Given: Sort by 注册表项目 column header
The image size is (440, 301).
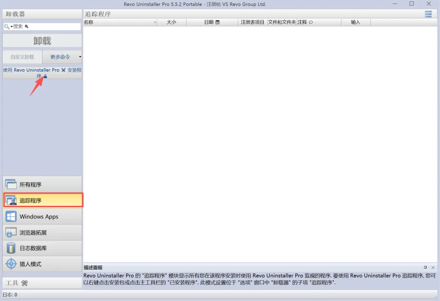Looking at the screenshot, I should pos(252,22).
